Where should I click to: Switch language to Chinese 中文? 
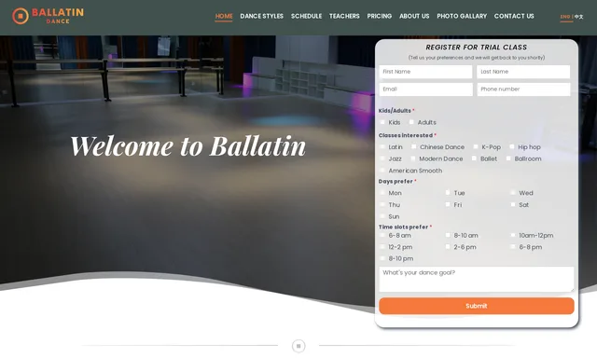coord(578,17)
